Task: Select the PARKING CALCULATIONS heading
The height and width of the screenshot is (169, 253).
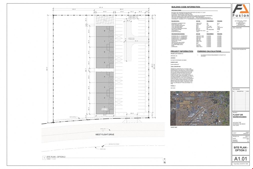Action: 209,51
